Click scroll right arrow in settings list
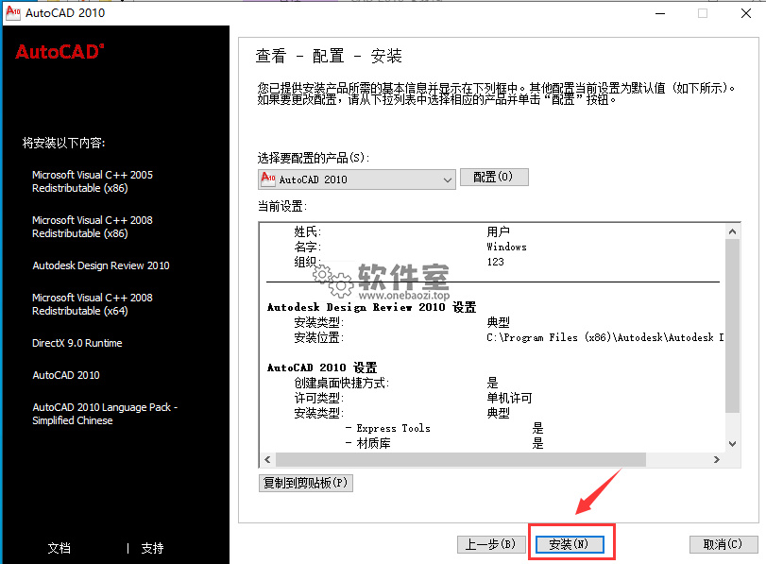The width and height of the screenshot is (766, 564). pyautogui.click(x=717, y=459)
